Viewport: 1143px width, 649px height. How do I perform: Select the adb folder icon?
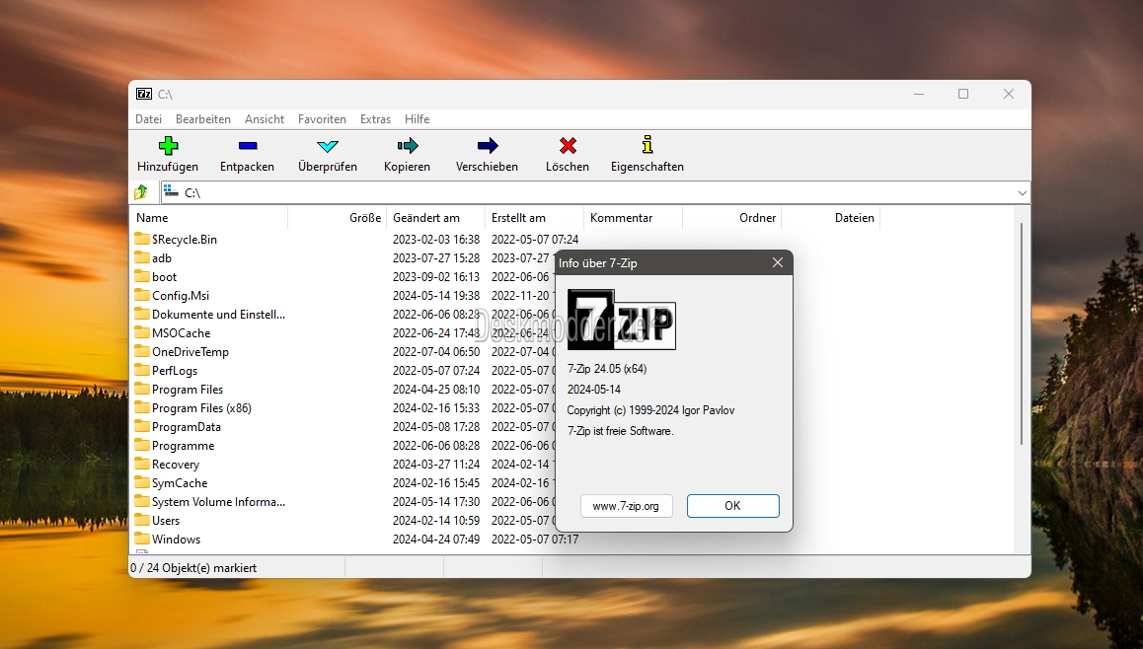[142, 257]
